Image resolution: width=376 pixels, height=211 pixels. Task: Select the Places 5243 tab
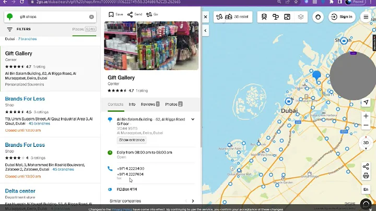coord(84,29)
